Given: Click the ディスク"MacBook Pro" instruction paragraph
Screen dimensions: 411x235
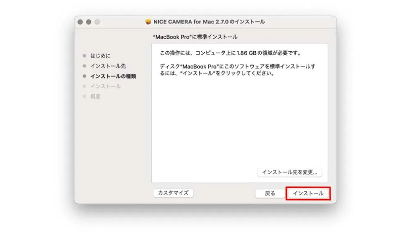Looking at the screenshot, I should tap(238, 70).
